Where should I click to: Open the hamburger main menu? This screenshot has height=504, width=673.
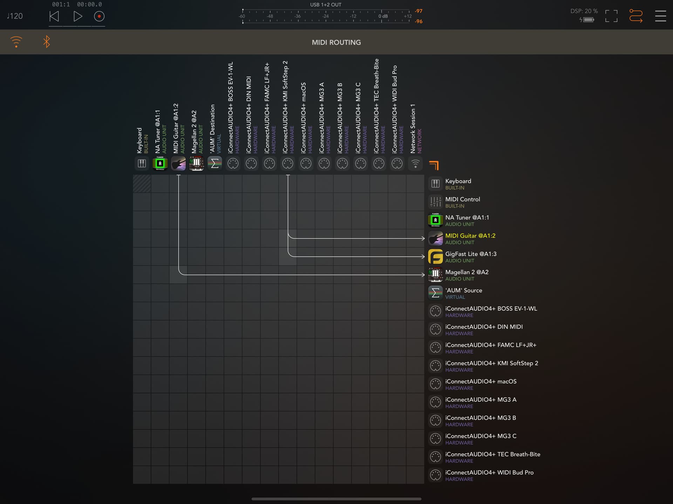[x=660, y=16]
